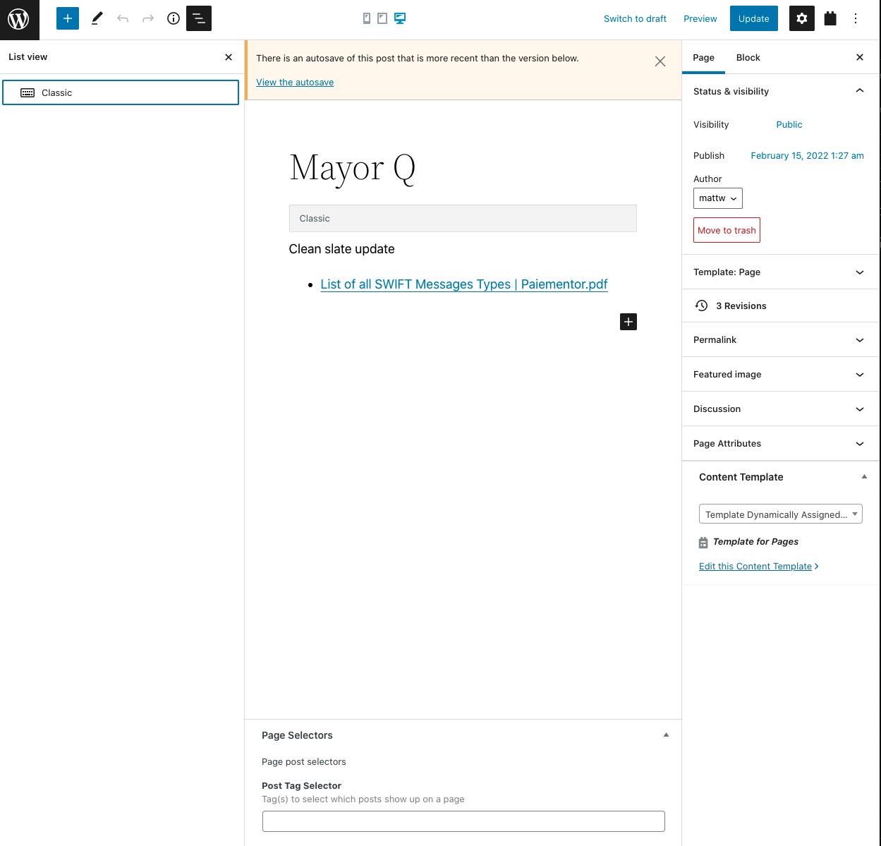The width and height of the screenshot is (881, 846).
Task: Click the WordPress logo icon
Action: click(x=19, y=19)
